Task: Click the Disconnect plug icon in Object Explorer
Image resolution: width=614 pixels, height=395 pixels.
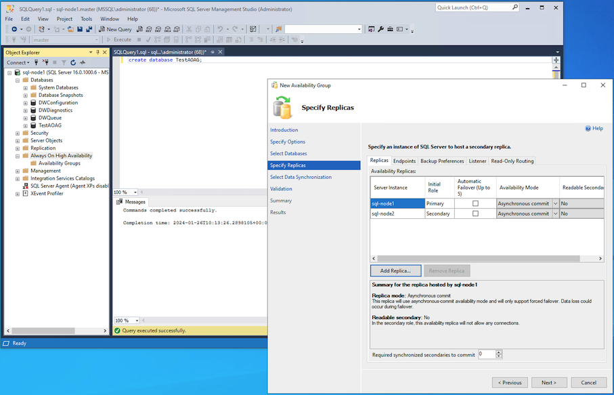Action: point(45,62)
